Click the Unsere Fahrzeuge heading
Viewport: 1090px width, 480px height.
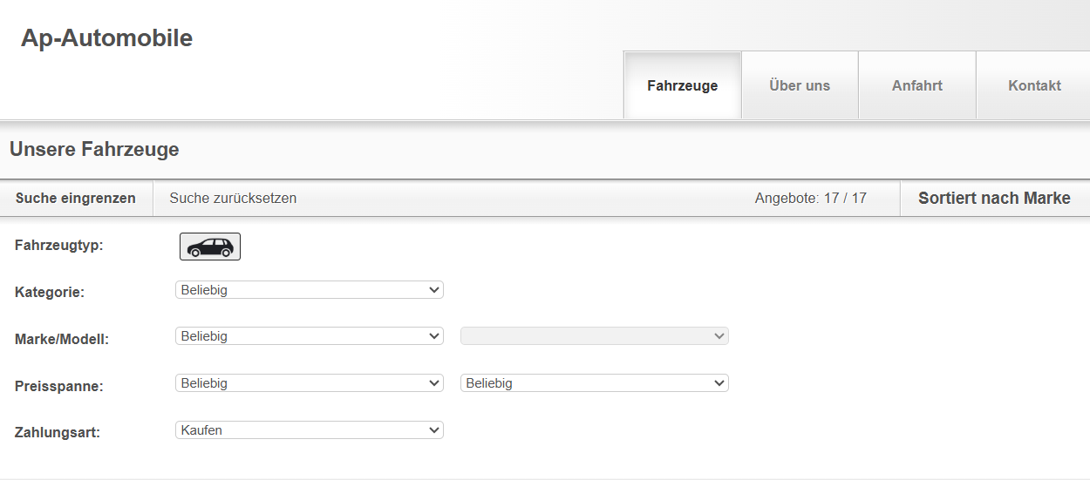click(94, 150)
